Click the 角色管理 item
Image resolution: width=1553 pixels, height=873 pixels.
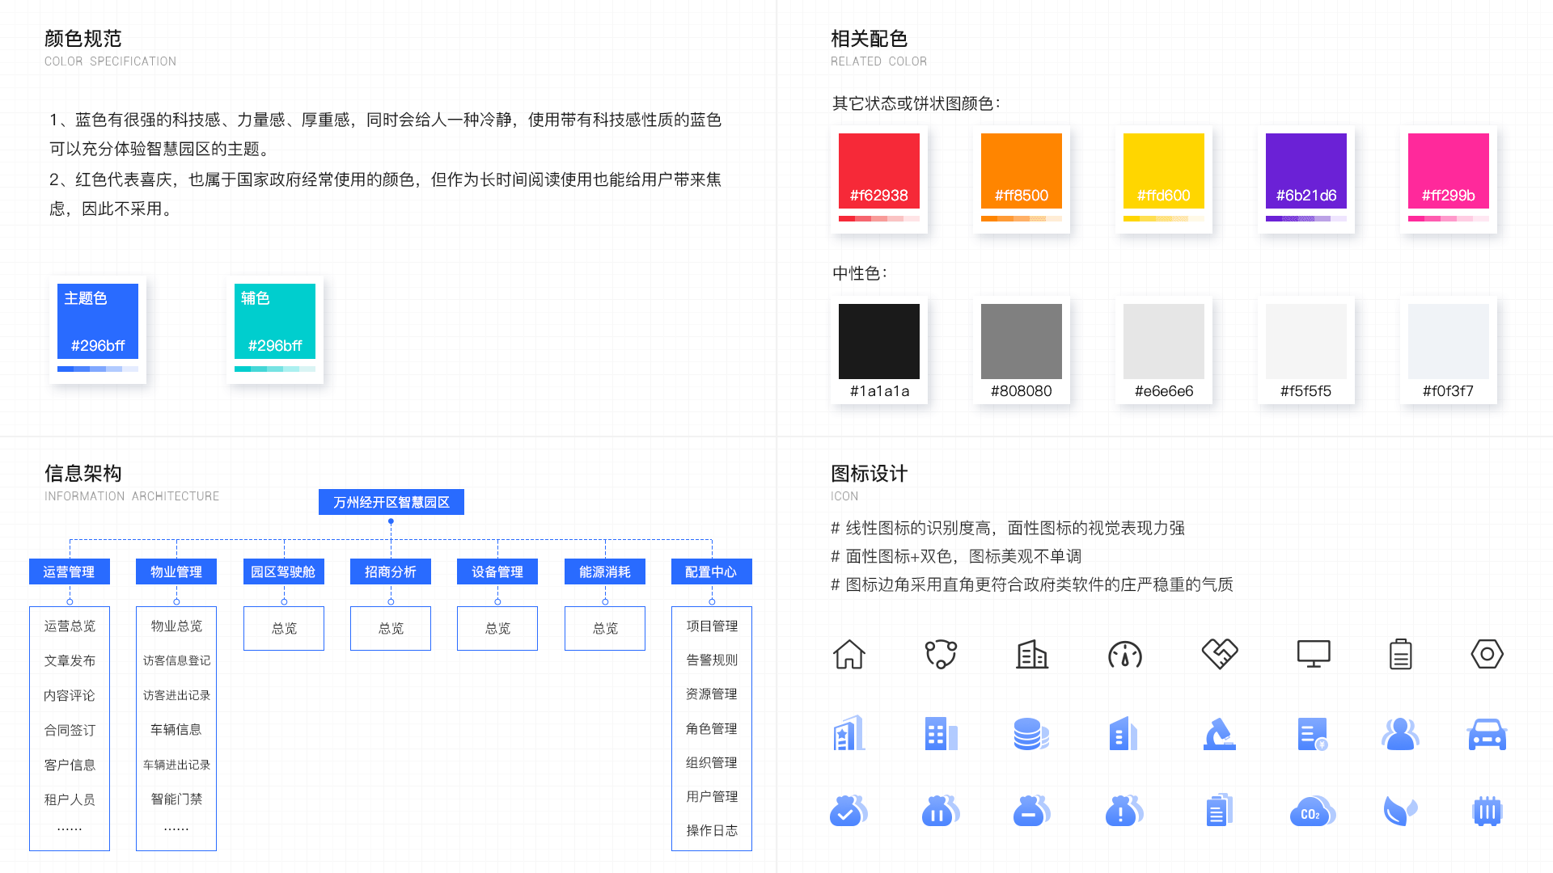click(712, 728)
